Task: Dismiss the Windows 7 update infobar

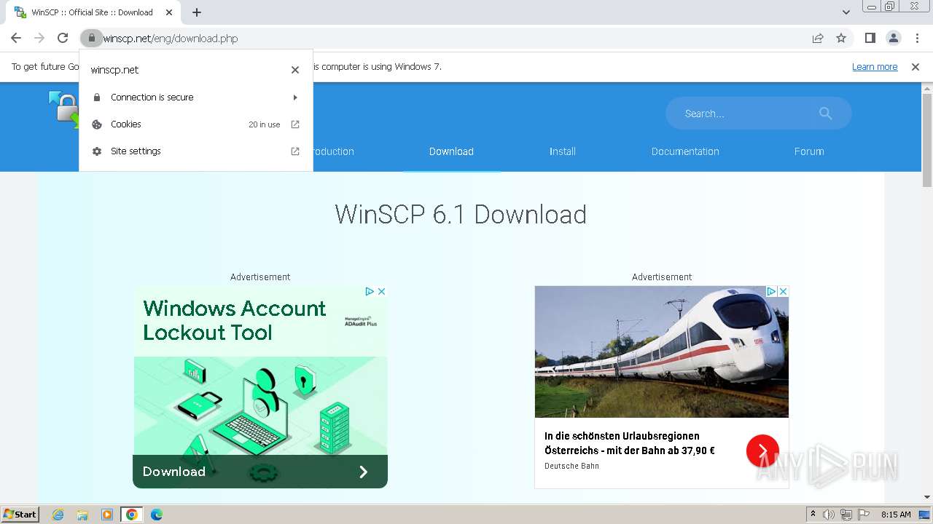Action: tap(916, 67)
